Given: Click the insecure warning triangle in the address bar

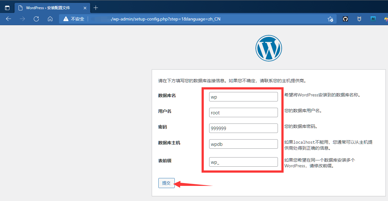Looking at the screenshot, I should point(66,19).
